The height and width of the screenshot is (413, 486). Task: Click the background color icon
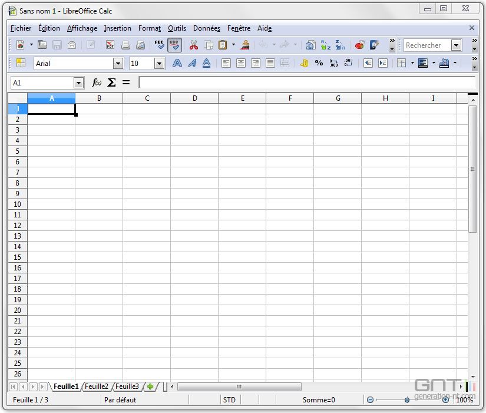point(423,63)
